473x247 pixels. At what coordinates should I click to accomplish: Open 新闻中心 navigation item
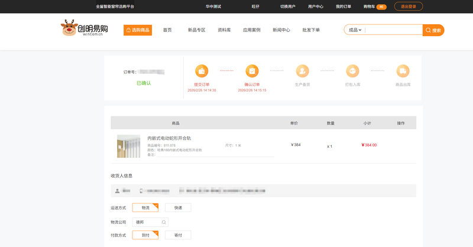coord(281,30)
